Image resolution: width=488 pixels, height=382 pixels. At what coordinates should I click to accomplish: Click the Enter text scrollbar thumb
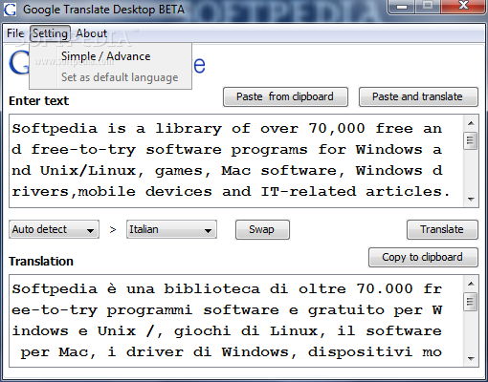point(471,140)
